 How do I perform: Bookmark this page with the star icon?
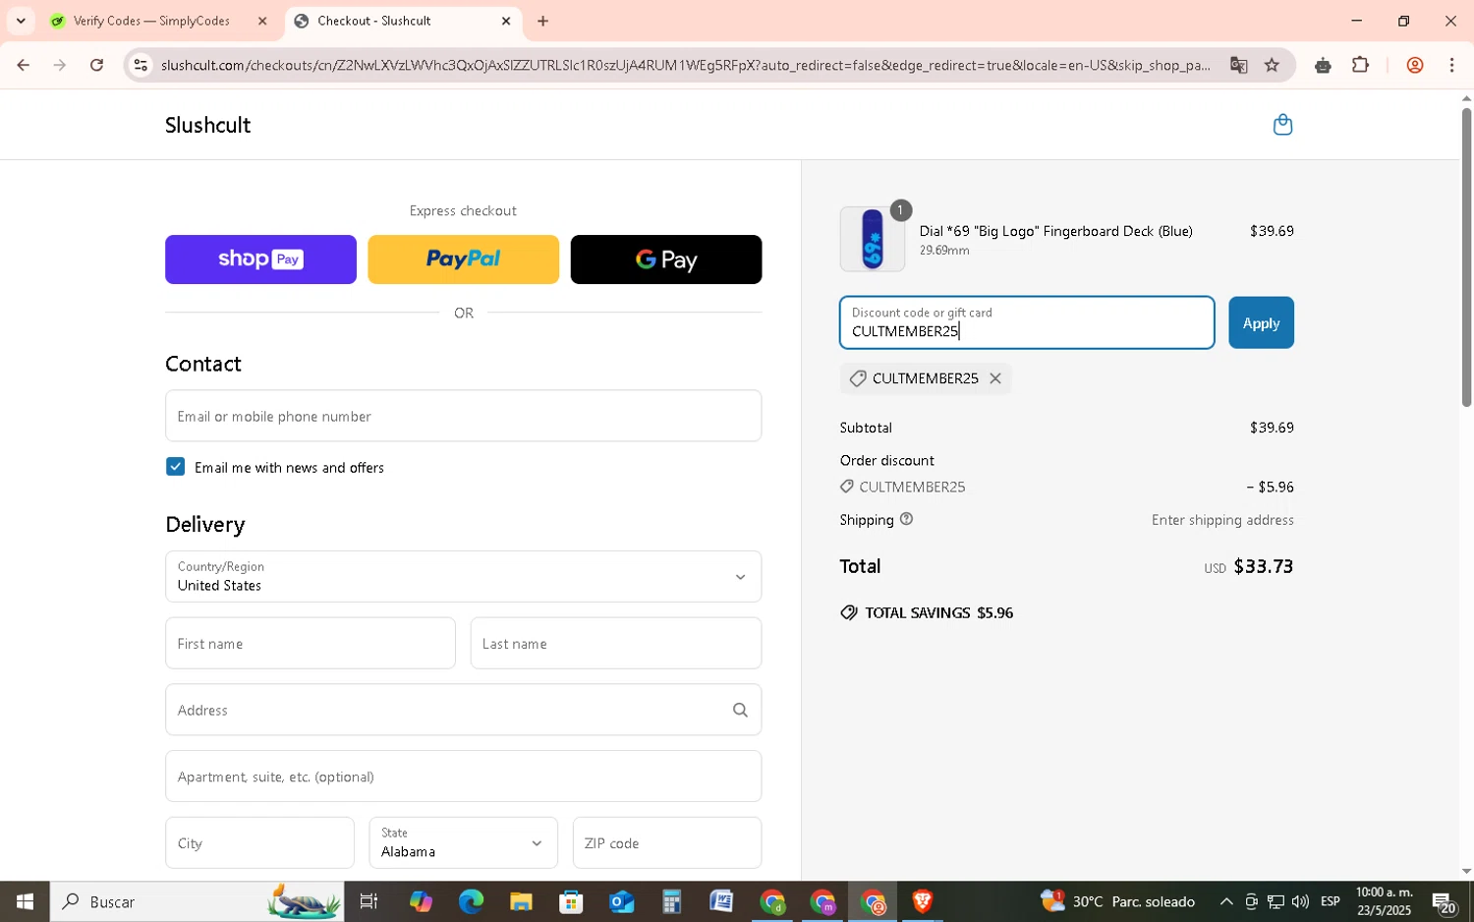(1272, 65)
